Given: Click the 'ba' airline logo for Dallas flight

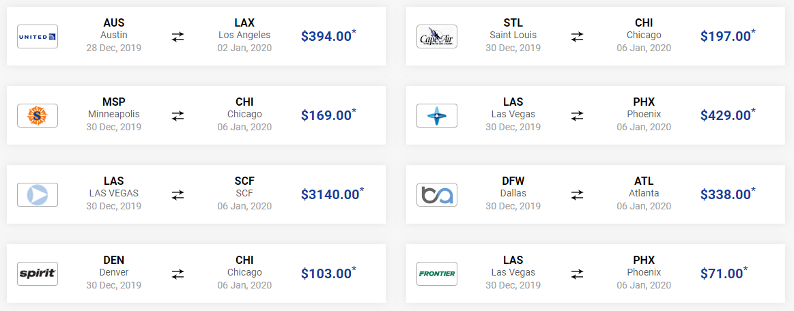Looking at the screenshot, I should click(x=436, y=194).
